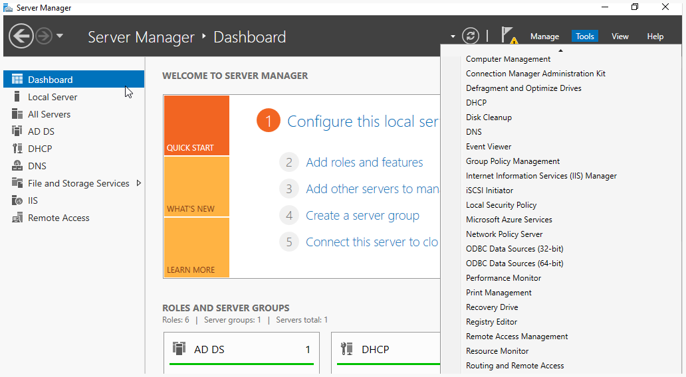Click Create a server group link
Viewport: 686px width, 377px height.
pos(362,215)
